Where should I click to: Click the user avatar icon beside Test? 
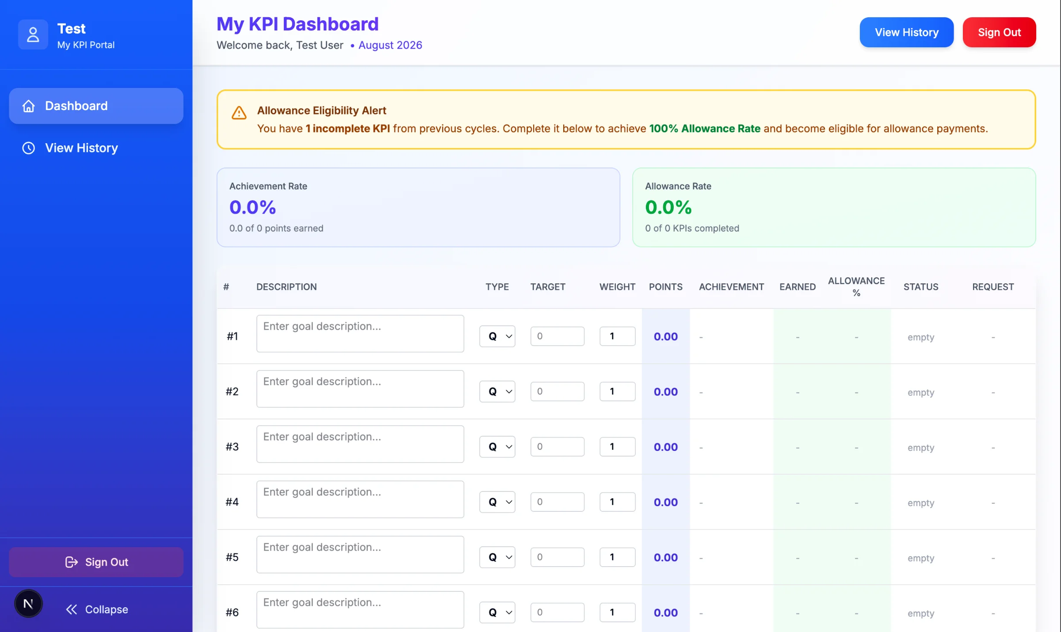(33, 34)
